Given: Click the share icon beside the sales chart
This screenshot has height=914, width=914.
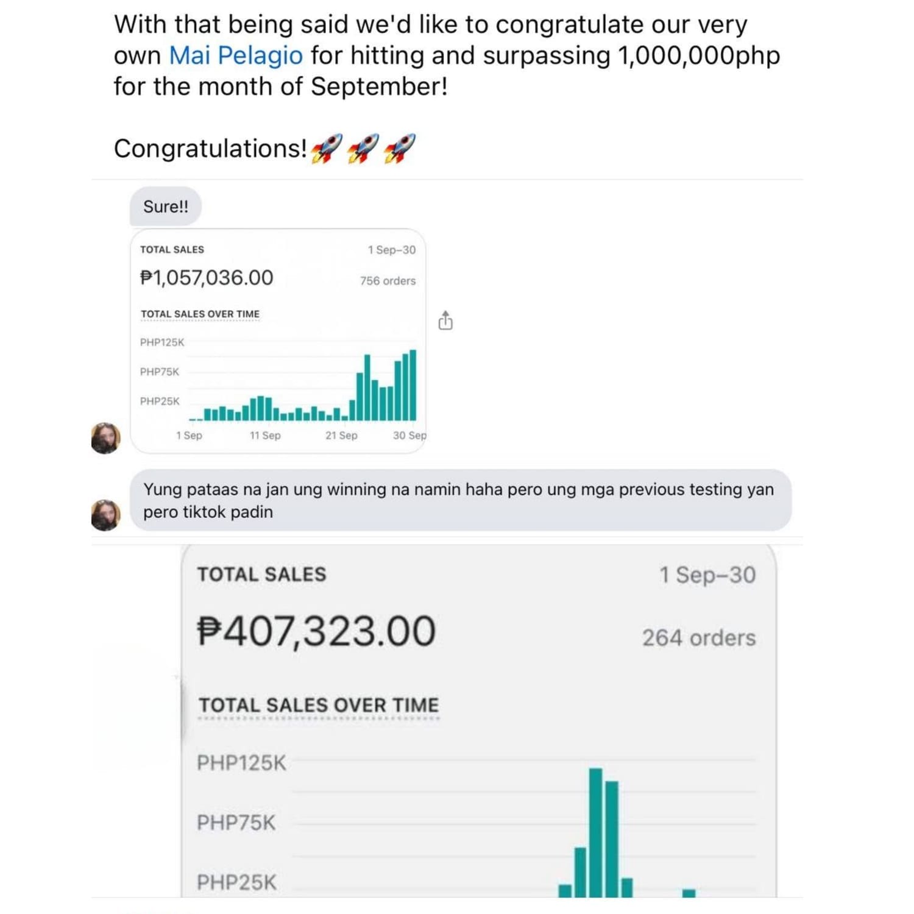Looking at the screenshot, I should [445, 321].
